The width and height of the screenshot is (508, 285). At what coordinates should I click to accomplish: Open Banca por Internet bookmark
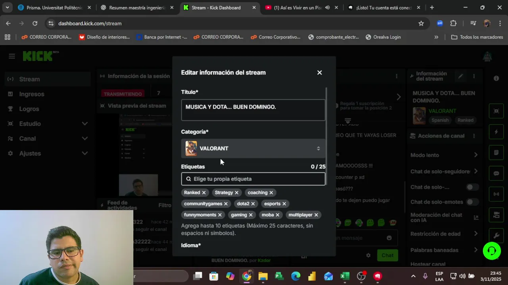162,37
